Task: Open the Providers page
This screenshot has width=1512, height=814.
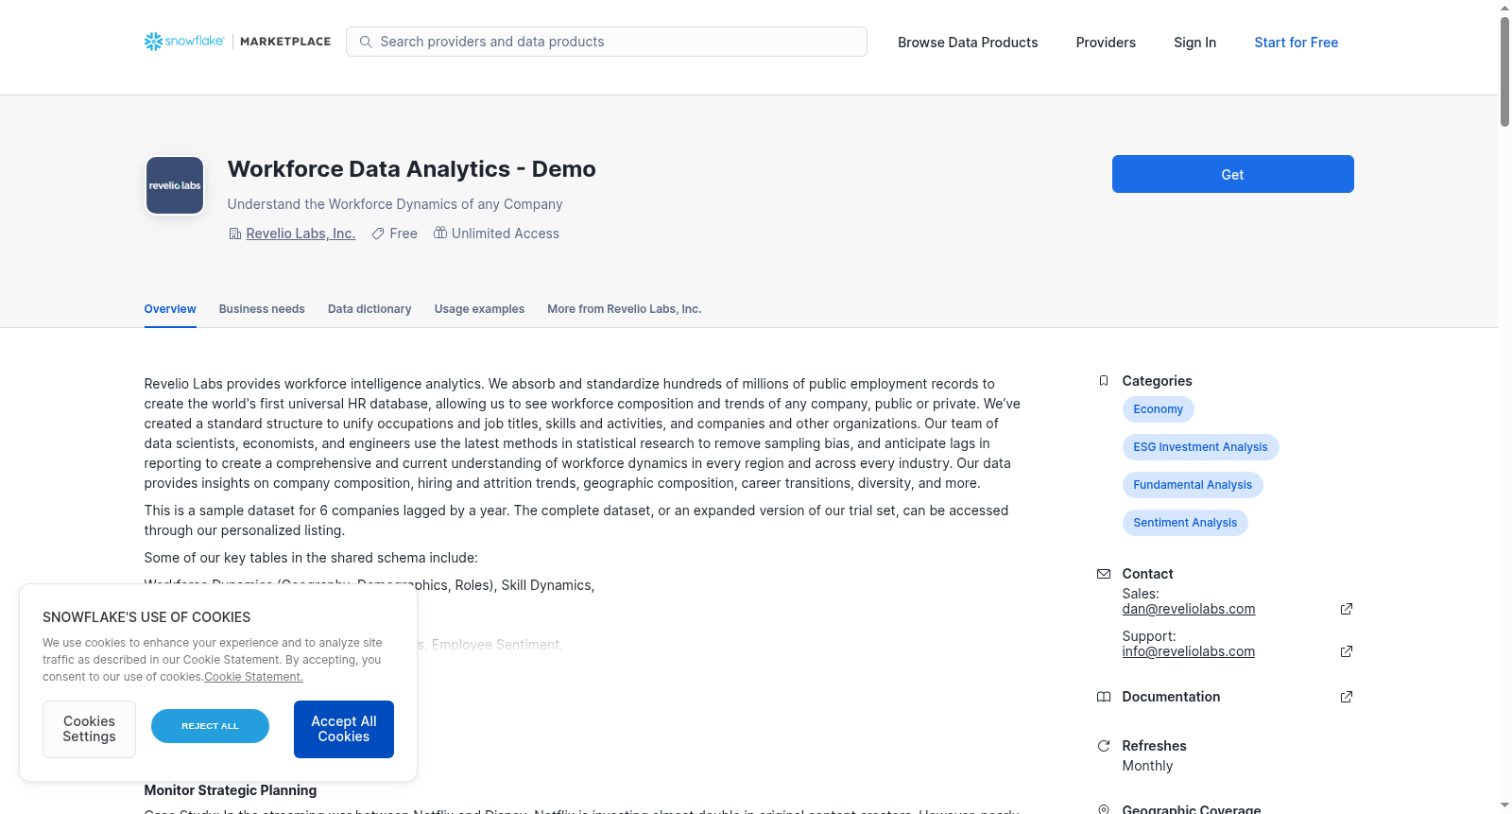Action: (x=1106, y=43)
